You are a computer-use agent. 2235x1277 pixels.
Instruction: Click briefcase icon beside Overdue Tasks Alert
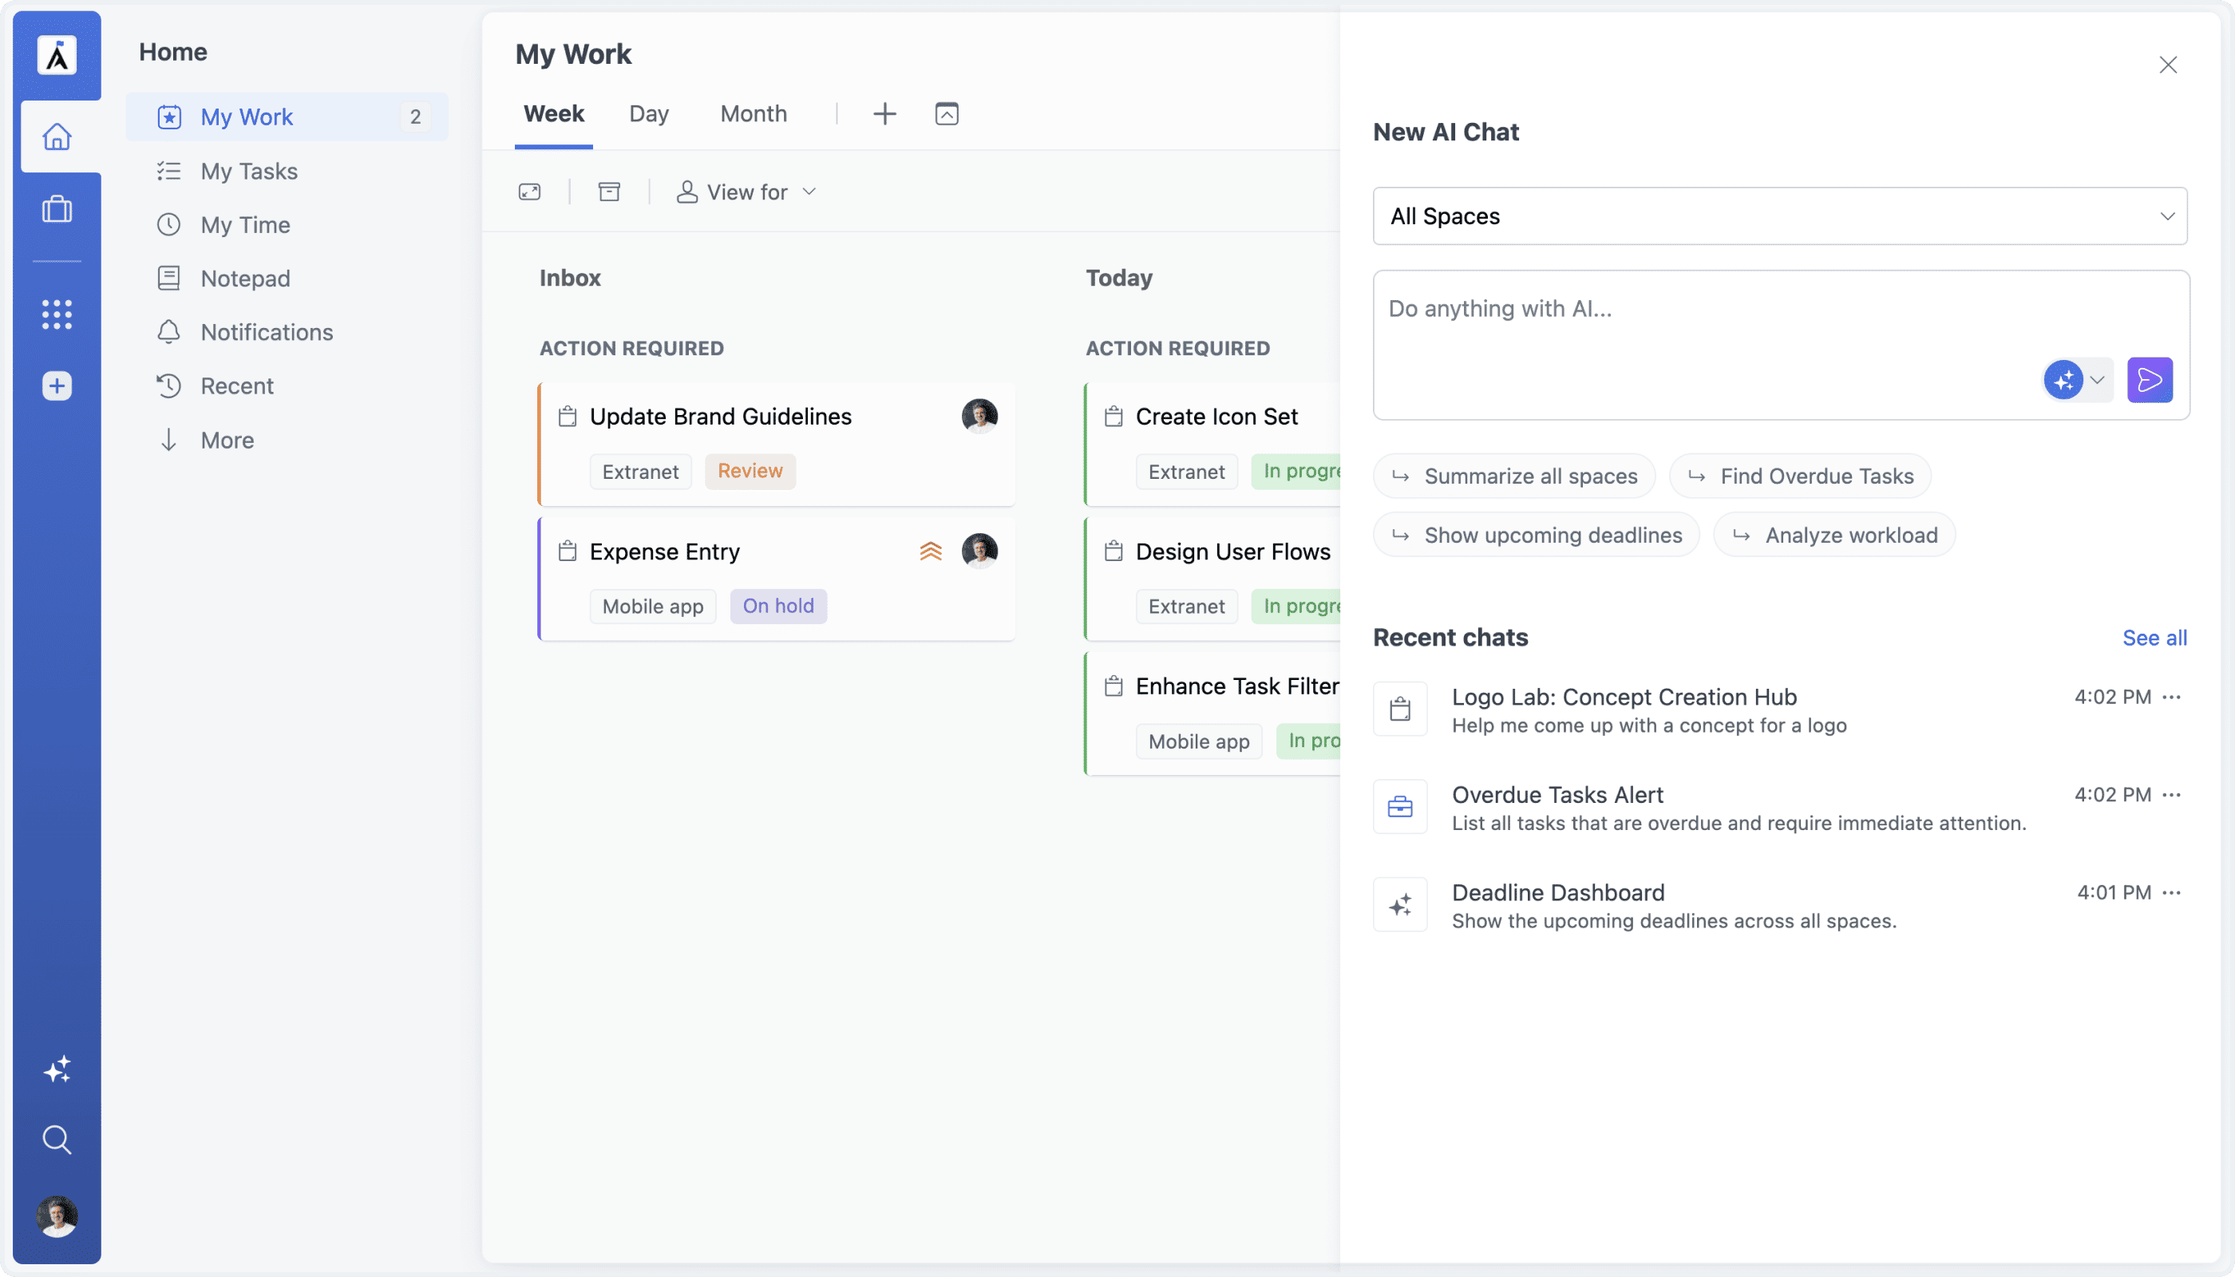pyautogui.click(x=1400, y=806)
